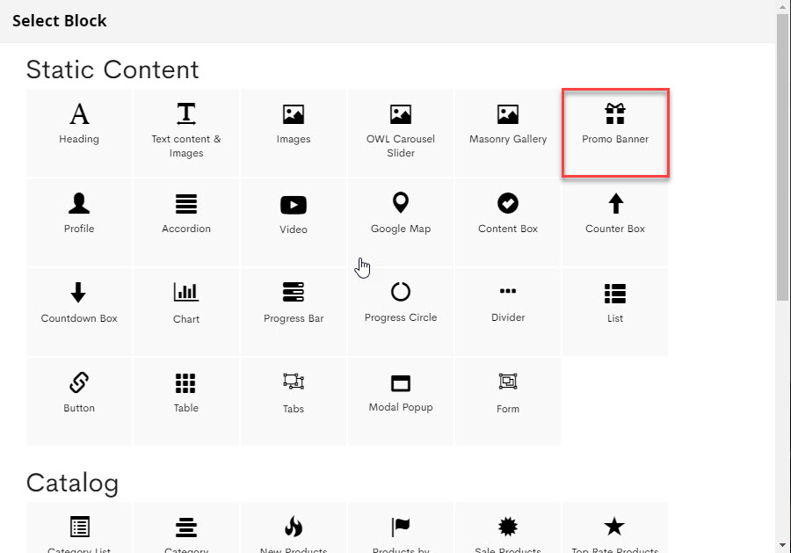Select the Table block
The width and height of the screenshot is (791, 553).
(x=186, y=402)
